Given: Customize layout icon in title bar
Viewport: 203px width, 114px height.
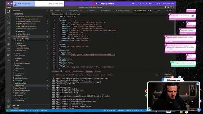Looking at the screenshot, I should coord(174,7).
